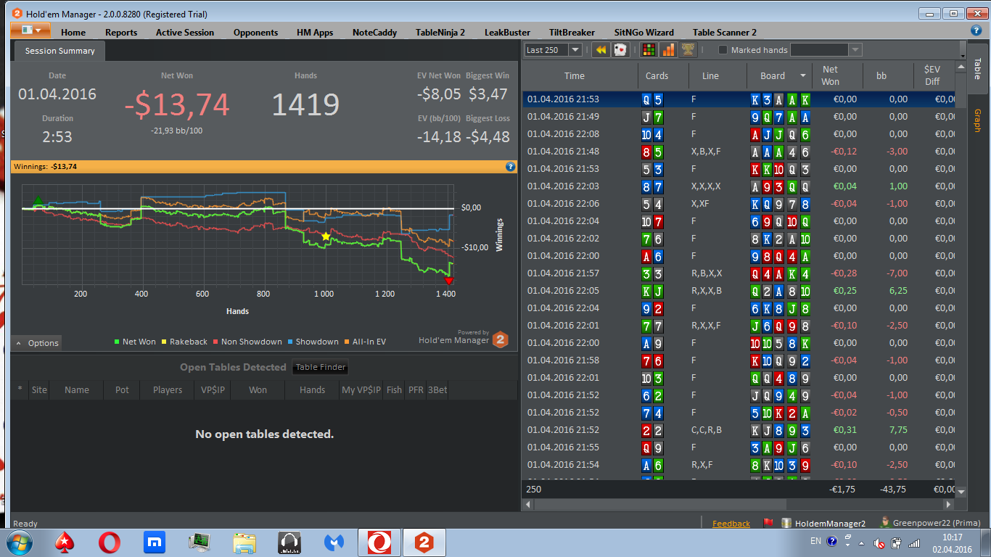991x557 pixels.
Task: Select the hand row 01.04.2016 22:05 with K J
Action: [740, 290]
